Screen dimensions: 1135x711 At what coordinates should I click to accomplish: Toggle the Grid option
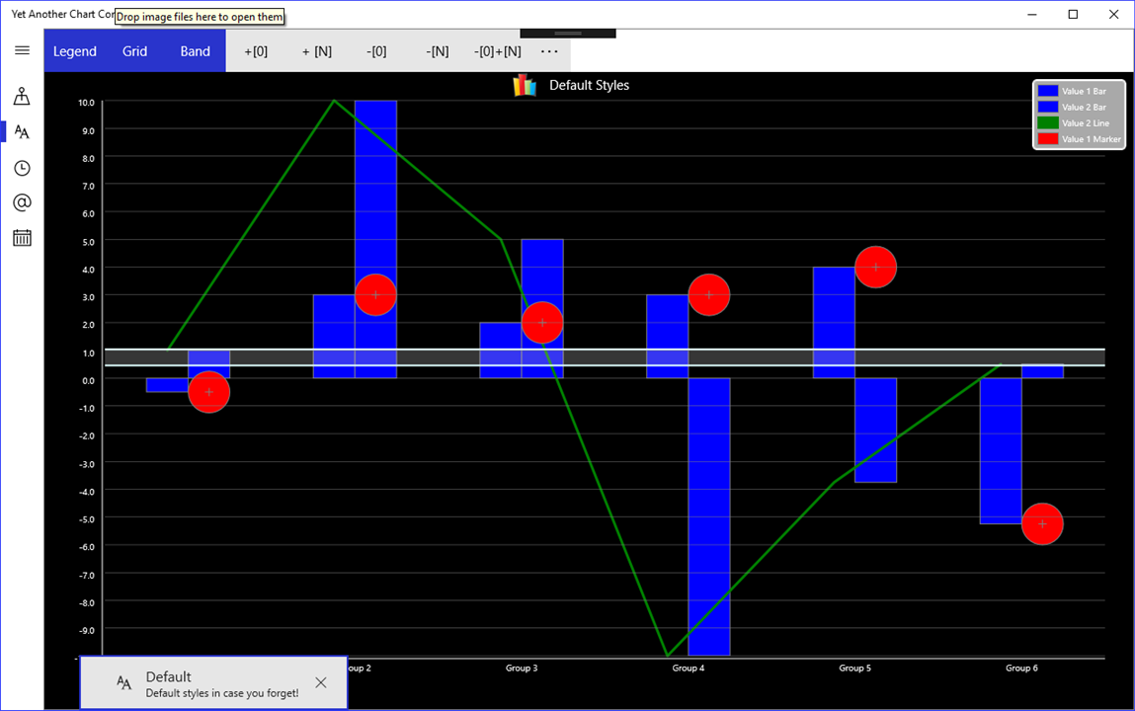click(x=134, y=51)
